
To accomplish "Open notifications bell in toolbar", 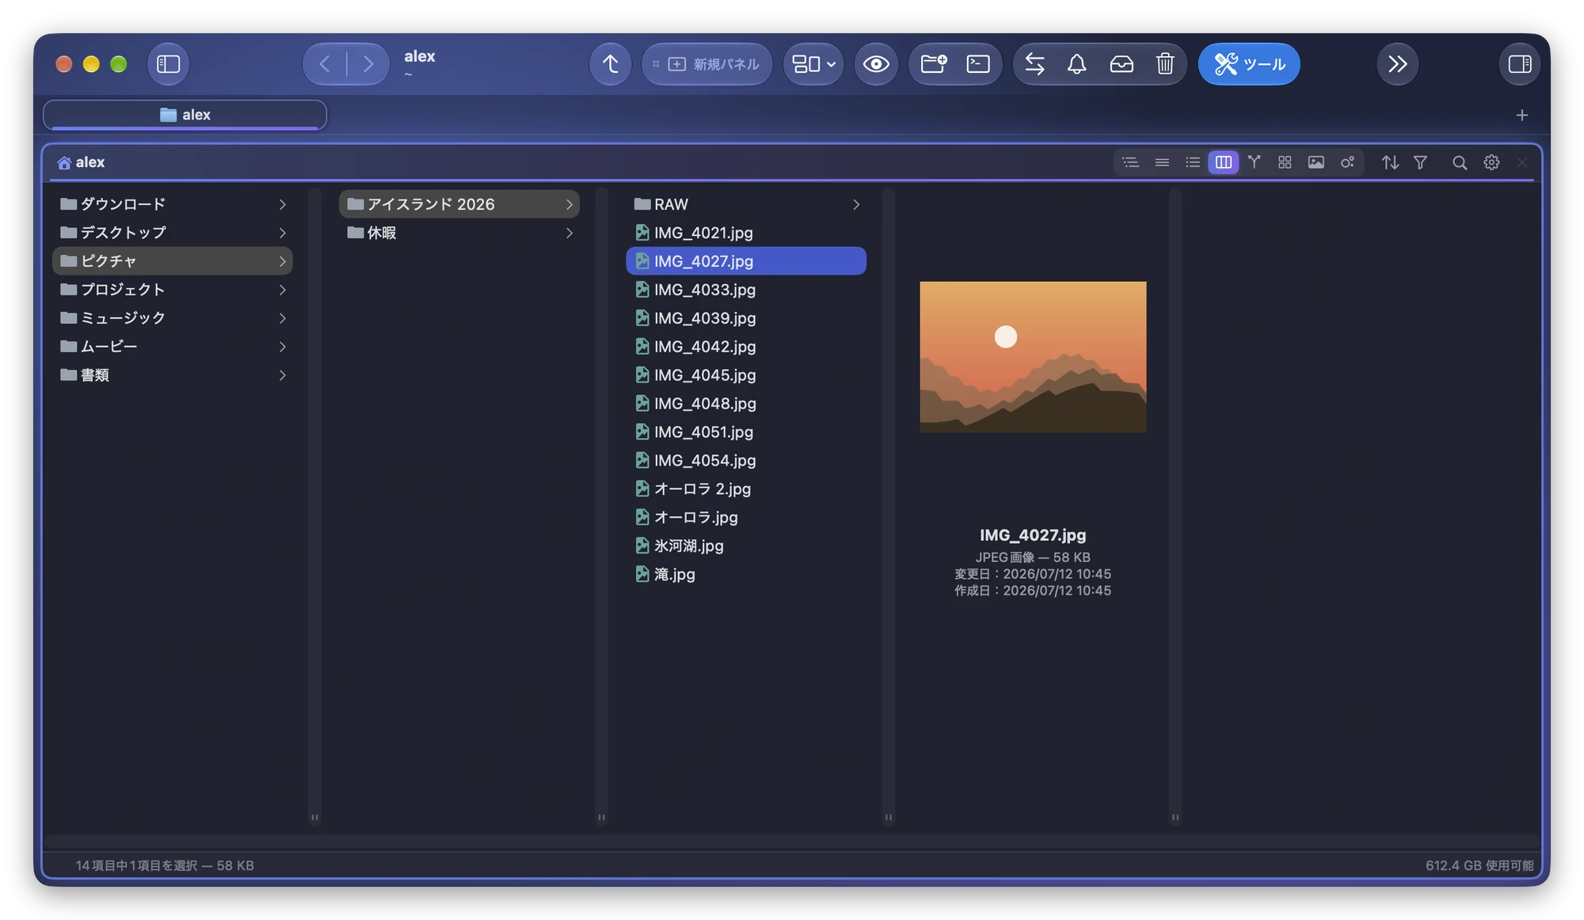I will 1076,64.
